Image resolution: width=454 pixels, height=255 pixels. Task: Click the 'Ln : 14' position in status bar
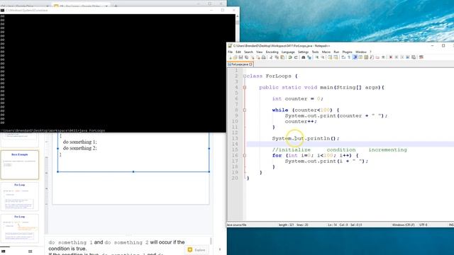[332, 225]
